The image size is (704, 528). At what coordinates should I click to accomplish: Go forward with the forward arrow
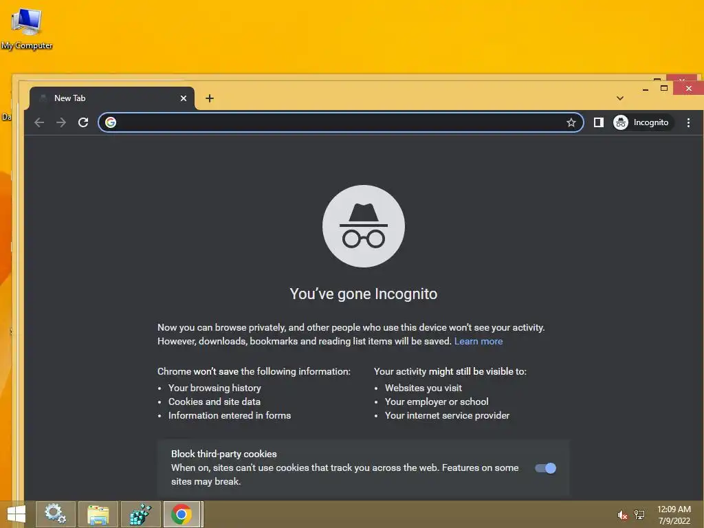[61, 122]
